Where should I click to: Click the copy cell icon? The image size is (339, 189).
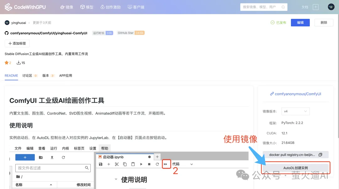(x=125, y=164)
